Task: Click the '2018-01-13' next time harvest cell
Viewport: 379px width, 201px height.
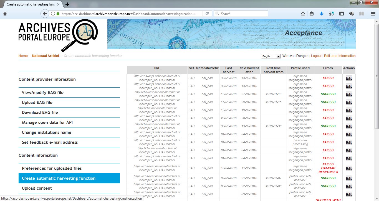Action: pos(274,94)
